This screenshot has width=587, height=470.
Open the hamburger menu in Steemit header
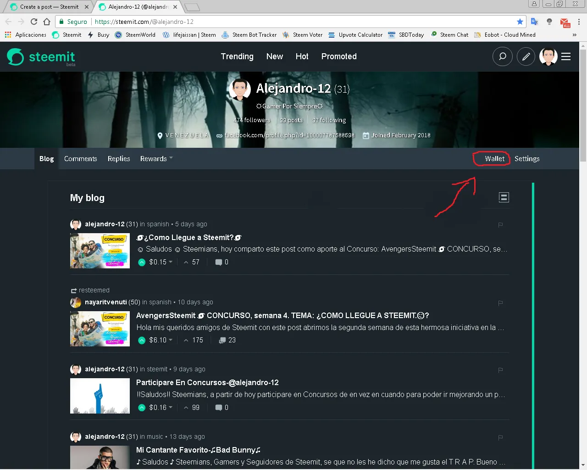tap(566, 56)
